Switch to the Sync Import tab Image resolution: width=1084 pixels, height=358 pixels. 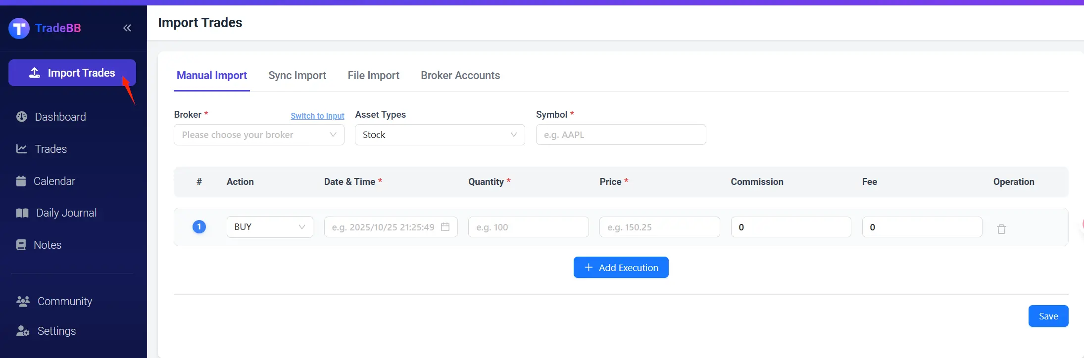click(297, 75)
